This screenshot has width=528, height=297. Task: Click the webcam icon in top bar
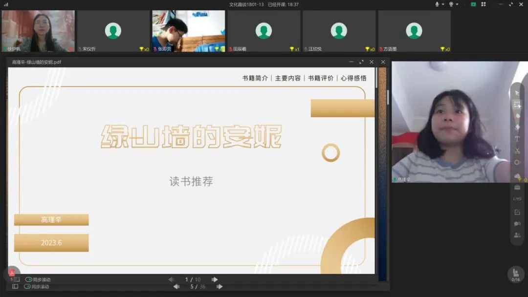click(451, 4)
